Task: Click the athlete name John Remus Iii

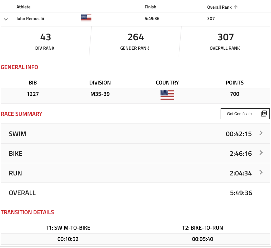Action: pyautogui.click(x=30, y=19)
